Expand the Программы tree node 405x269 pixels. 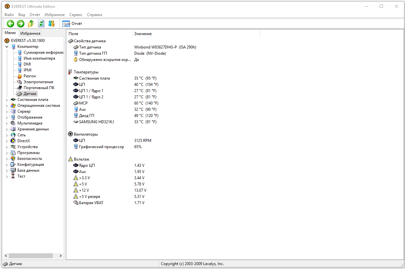[x=7, y=153]
